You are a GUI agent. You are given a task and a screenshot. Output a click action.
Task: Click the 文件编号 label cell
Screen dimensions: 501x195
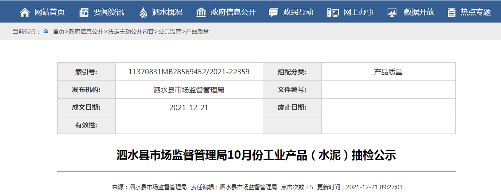[292, 90]
